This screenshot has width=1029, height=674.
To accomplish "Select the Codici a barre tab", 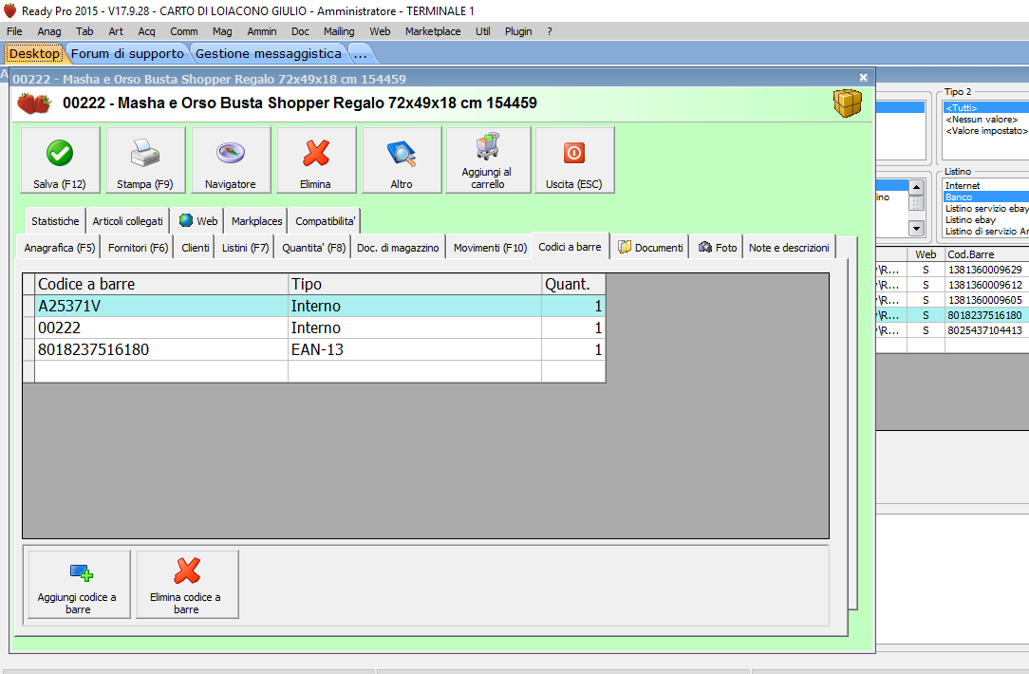I will pos(570,246).
